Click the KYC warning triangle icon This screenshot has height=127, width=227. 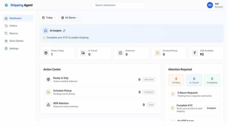44,38
